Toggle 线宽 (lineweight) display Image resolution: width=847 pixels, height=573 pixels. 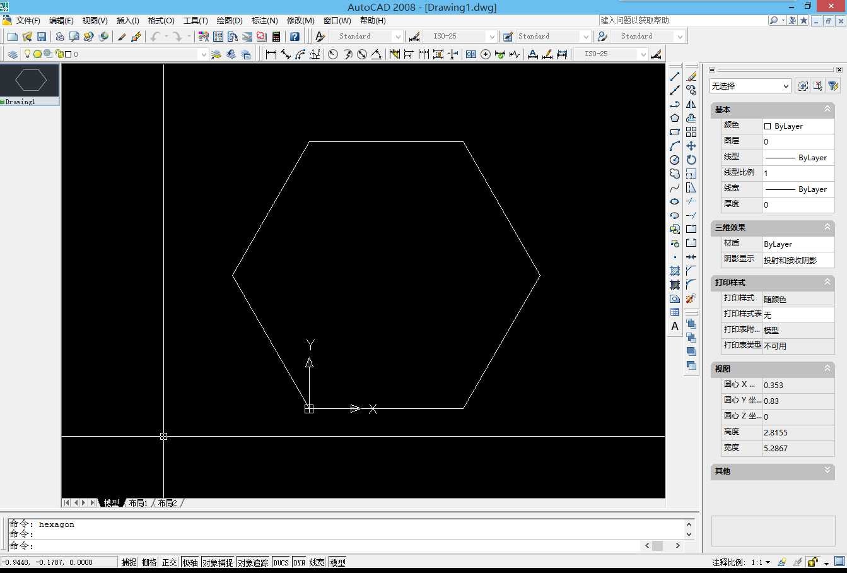pos(317,562)
